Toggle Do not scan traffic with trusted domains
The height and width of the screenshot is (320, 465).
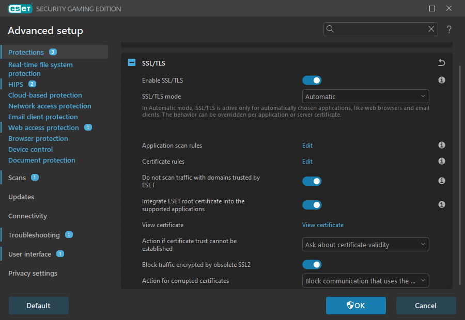[x=312, y=181]
